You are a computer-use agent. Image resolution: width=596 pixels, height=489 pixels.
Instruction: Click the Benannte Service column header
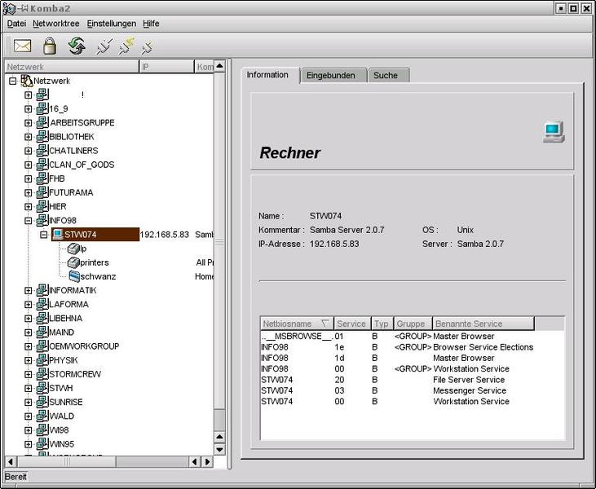tap(483, 324)
